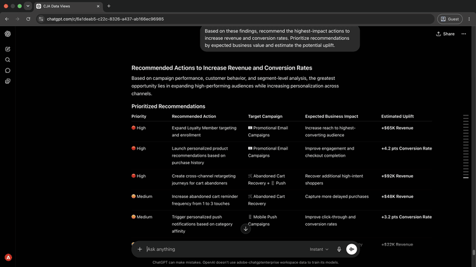Screen dimensions: 476x267
Task: Activate dictation via the microphone icon
Action: coord(339,249)
